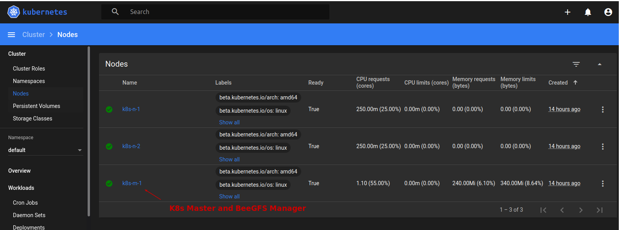Go to next page of nodes
This screenshot has width=620, height=230.
click(581, 210)
